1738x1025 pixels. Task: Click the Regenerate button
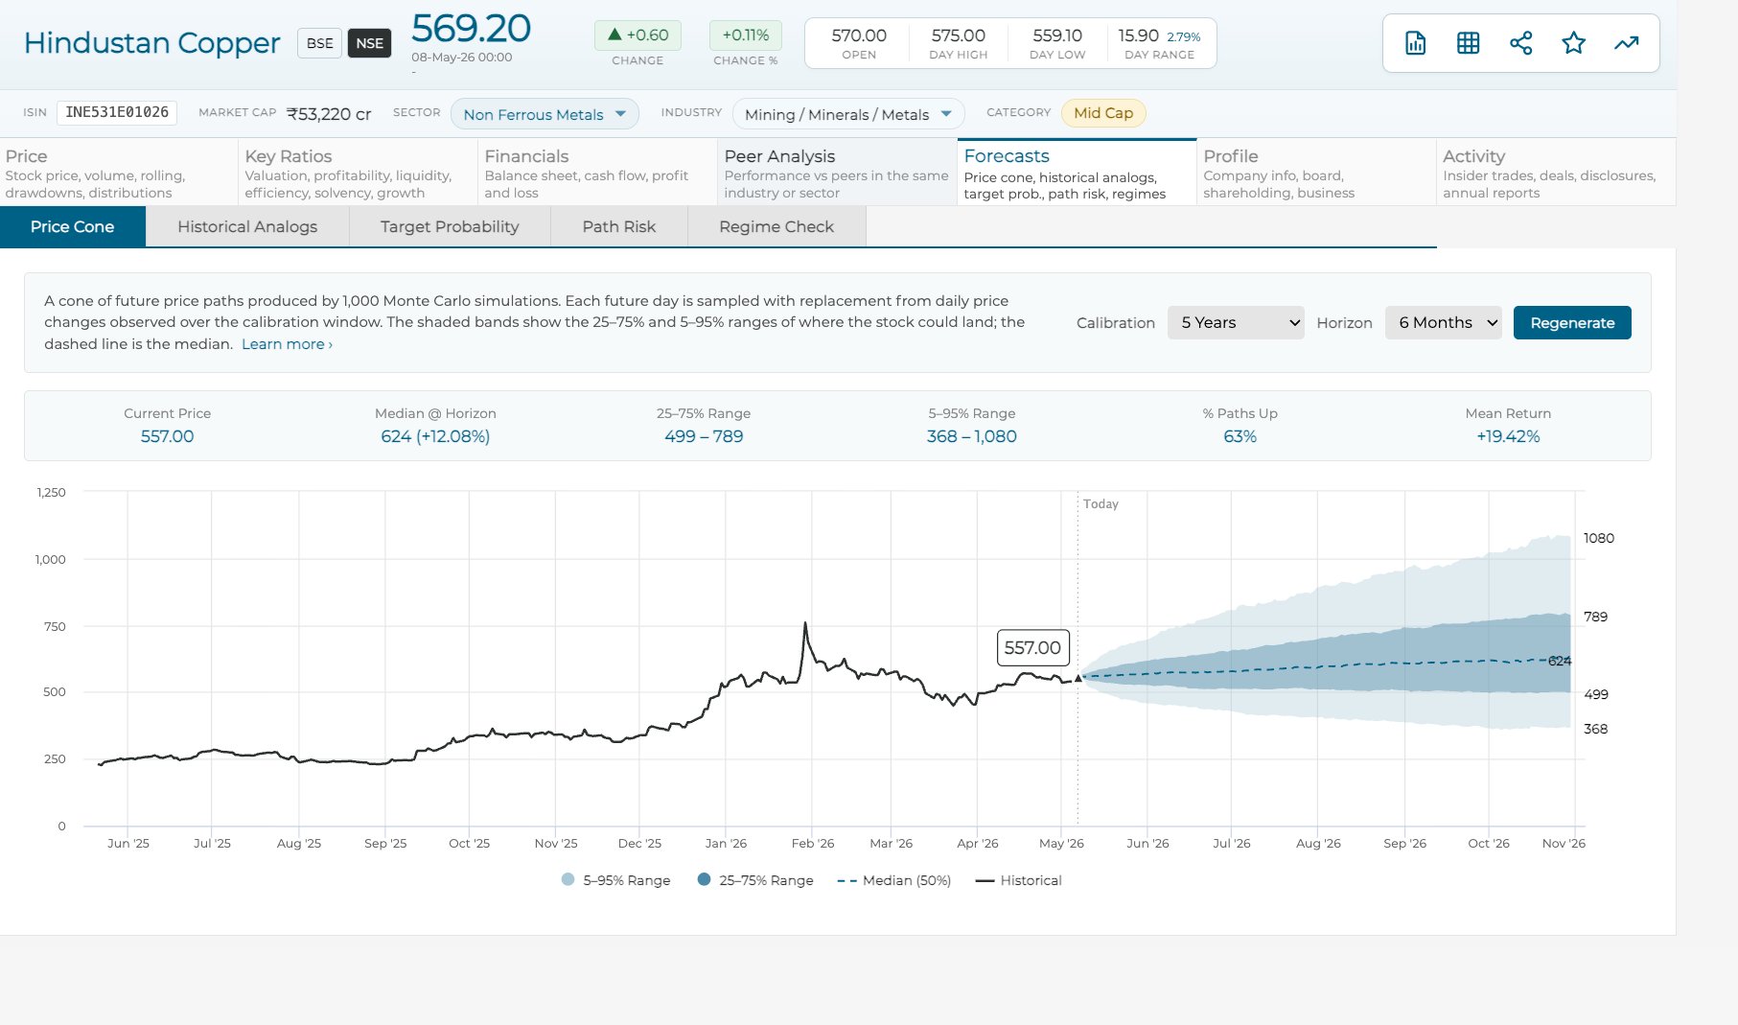(x=1572, y=323)
